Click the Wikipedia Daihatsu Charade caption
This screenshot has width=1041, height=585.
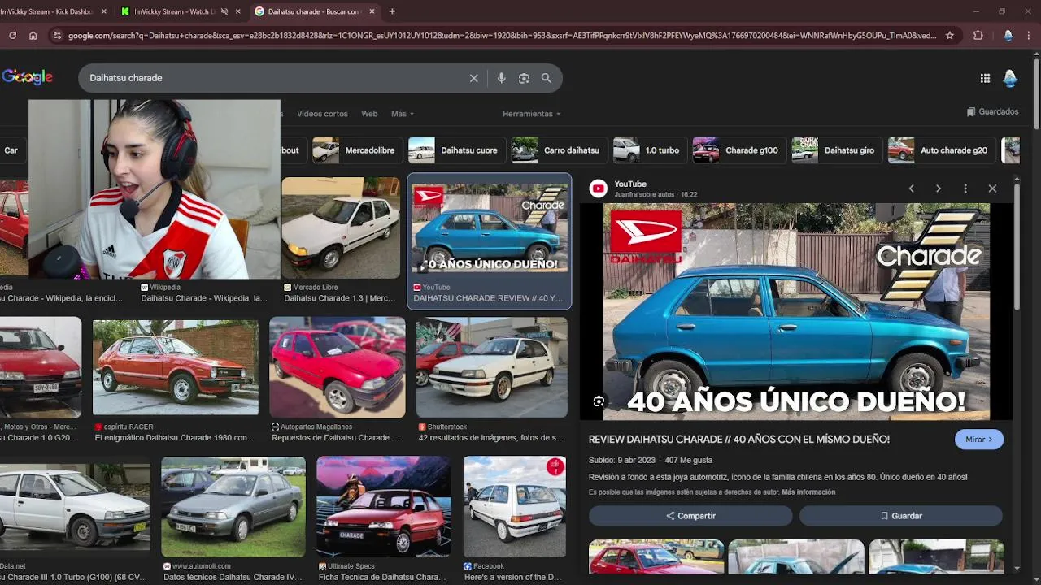[203, 298]
